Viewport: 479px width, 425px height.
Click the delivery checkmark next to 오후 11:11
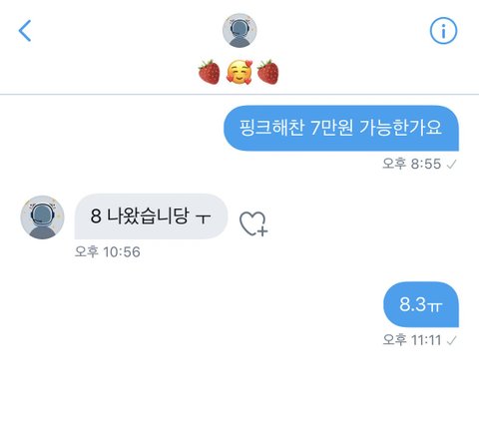coord(451,340)
